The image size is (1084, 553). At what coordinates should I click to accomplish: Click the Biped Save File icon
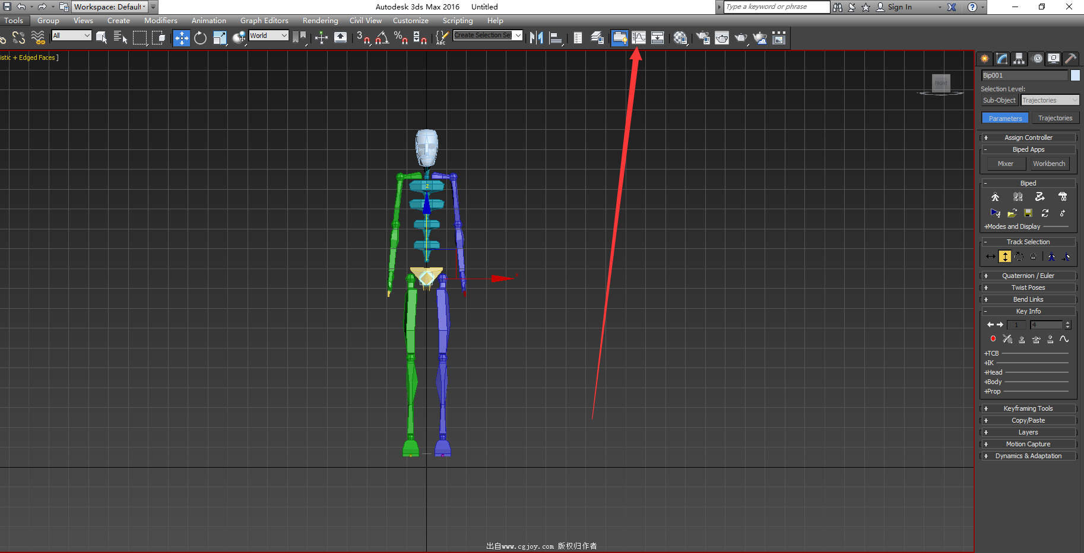click(1028, 213)
